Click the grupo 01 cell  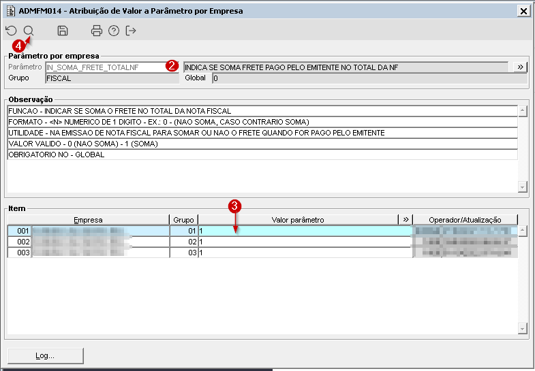tap(184, 231)
